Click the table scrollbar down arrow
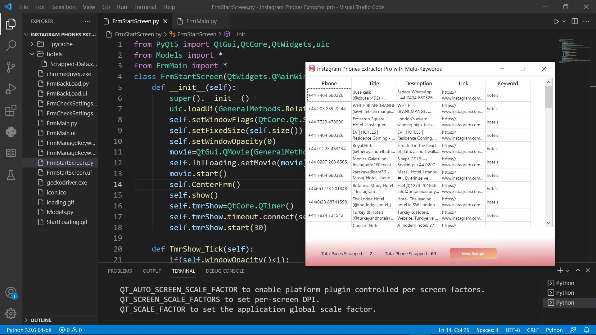The width and height of the screenshot is (596, 335). coord(549,223)
